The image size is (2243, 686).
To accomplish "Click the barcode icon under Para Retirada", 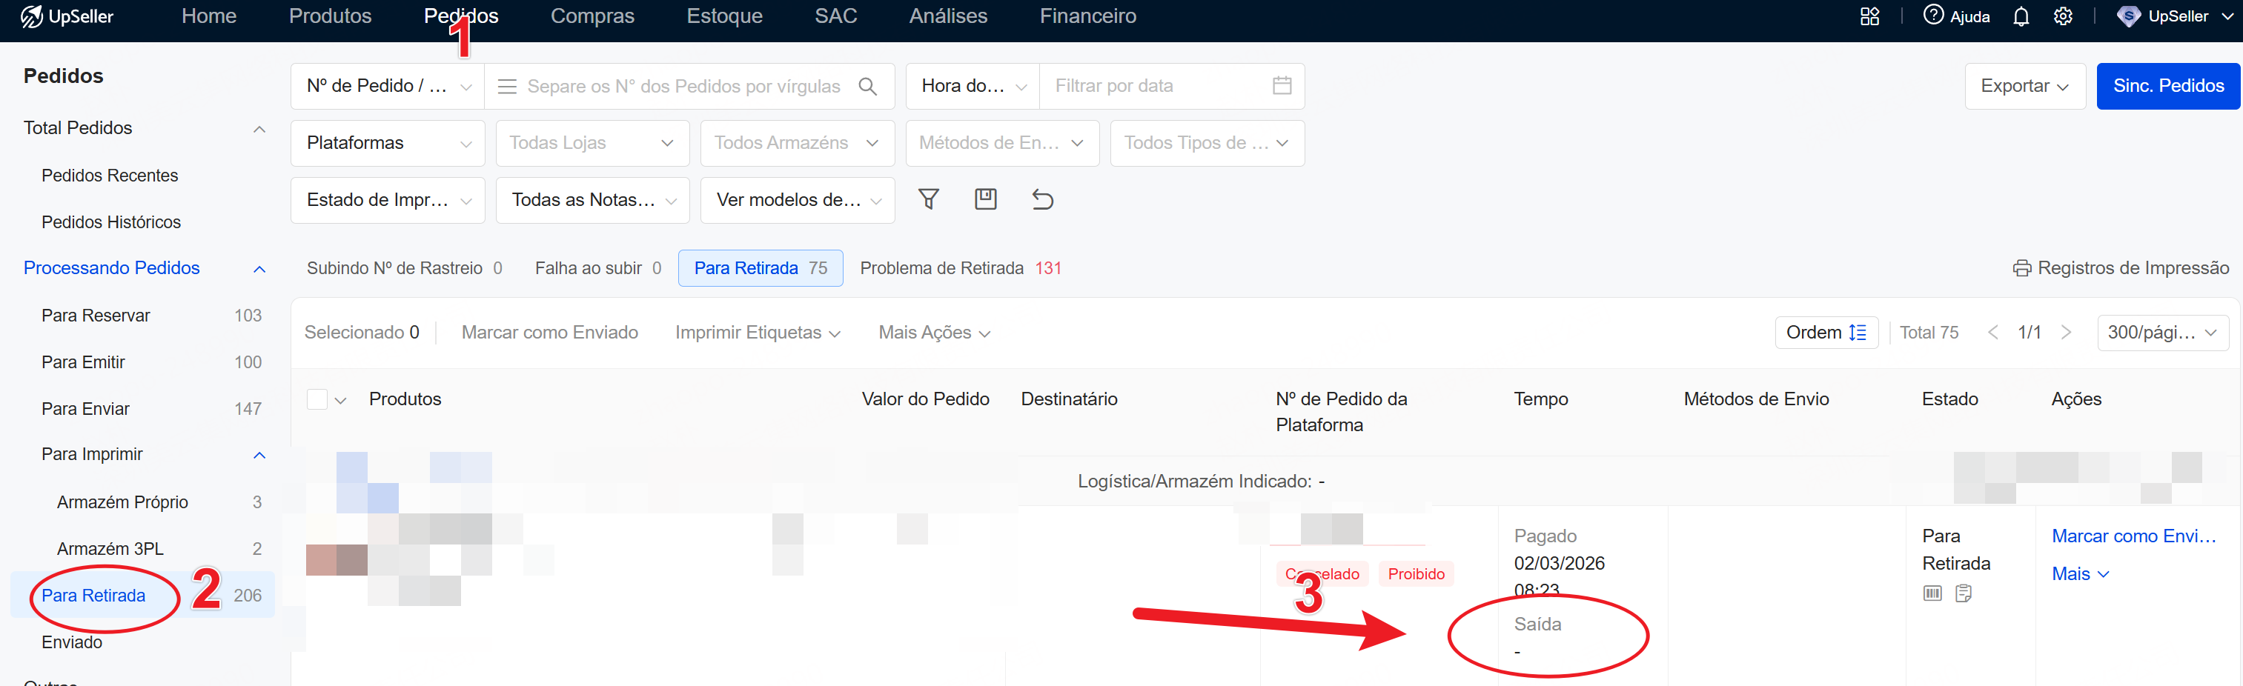I will coord(1932,593).
